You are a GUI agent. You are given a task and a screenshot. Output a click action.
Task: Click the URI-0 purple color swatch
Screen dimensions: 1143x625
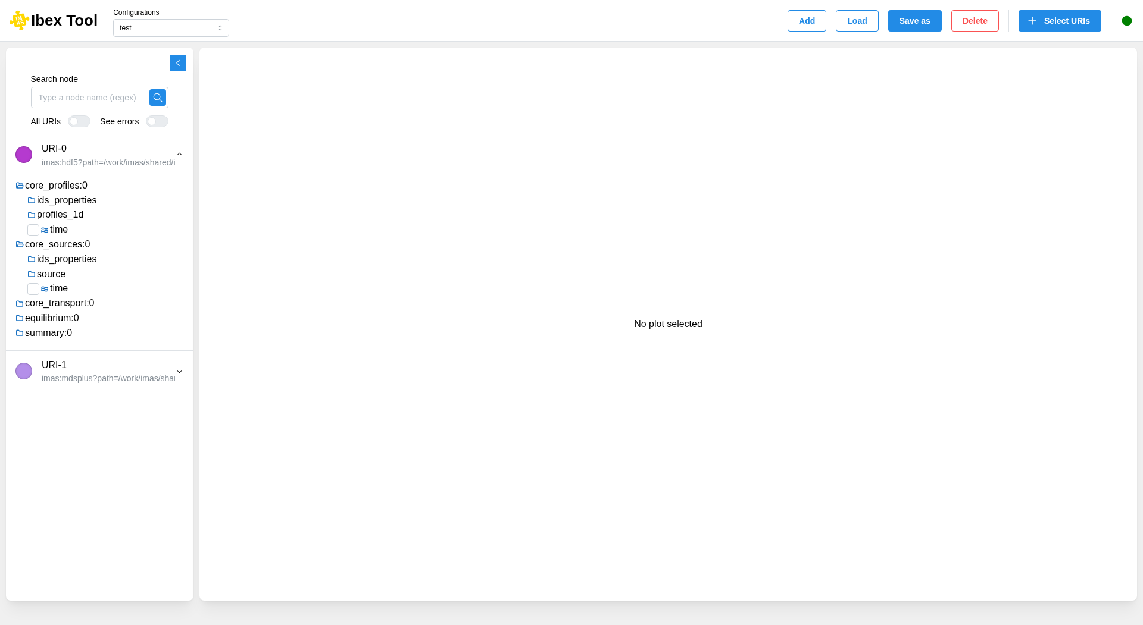[24, 155]
